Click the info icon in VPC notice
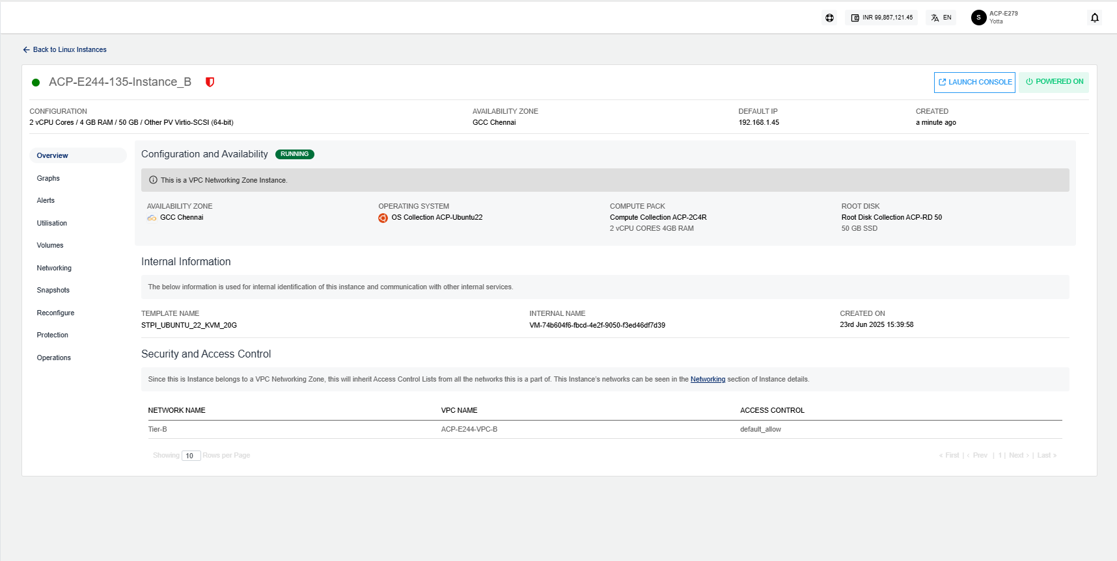 [x=153, y=180]
